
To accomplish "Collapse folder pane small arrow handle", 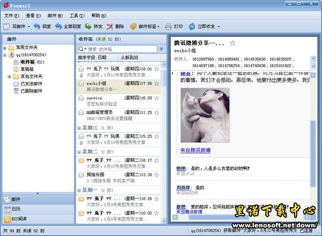I will 38,193.
